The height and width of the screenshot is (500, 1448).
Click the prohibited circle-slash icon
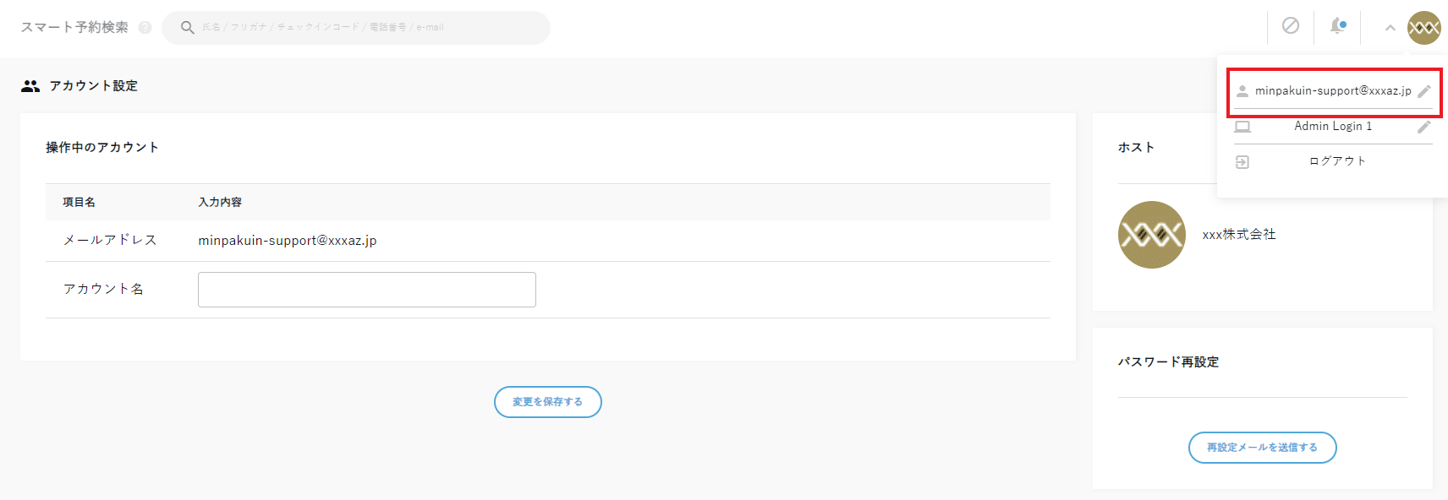click(1290, 26)
